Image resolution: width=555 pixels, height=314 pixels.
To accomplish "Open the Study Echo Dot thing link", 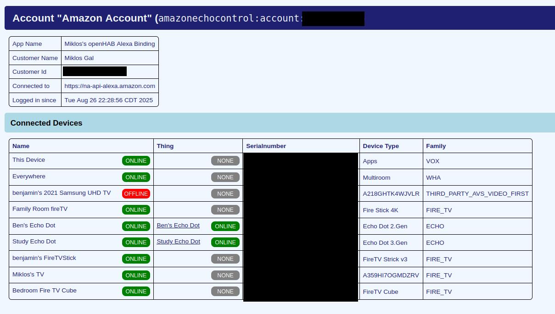I will point(178,242).
